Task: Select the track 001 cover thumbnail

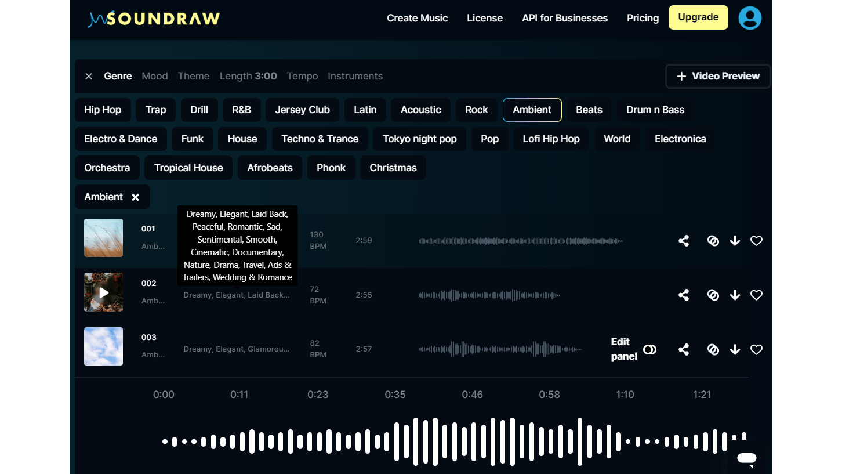Action: (103, 238)
